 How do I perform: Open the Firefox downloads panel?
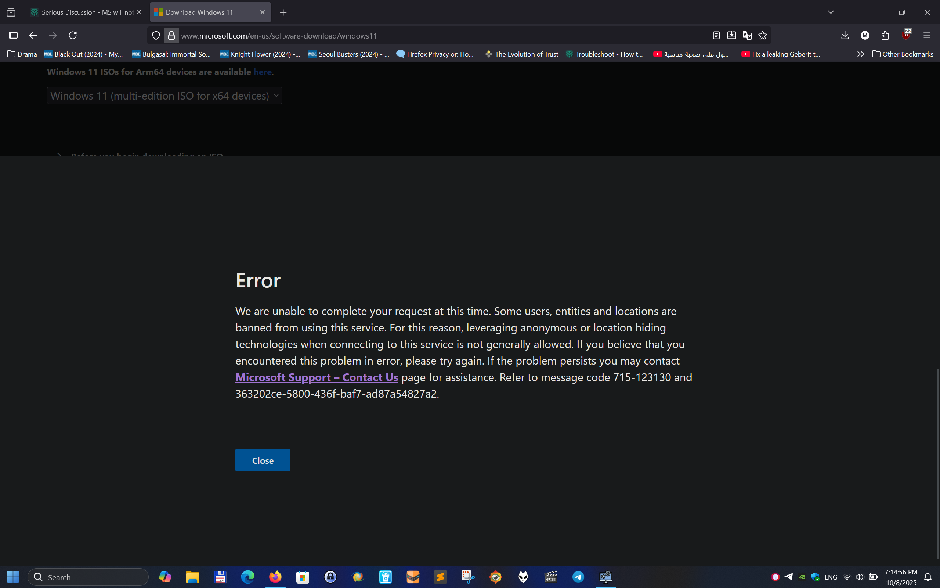pos(845,35)
